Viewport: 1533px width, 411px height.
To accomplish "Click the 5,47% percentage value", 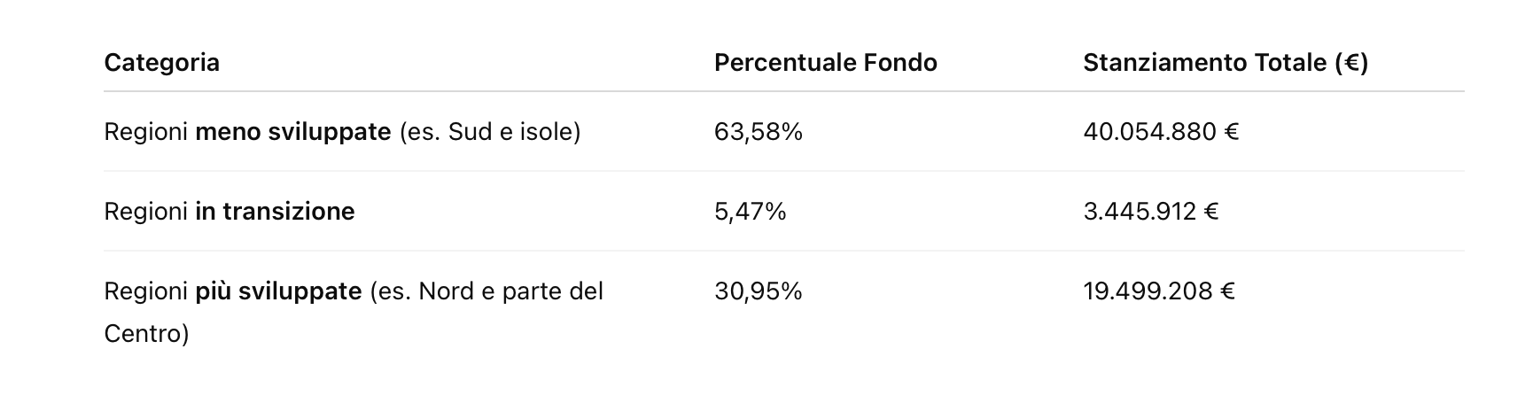I will [x=750, y=212].
